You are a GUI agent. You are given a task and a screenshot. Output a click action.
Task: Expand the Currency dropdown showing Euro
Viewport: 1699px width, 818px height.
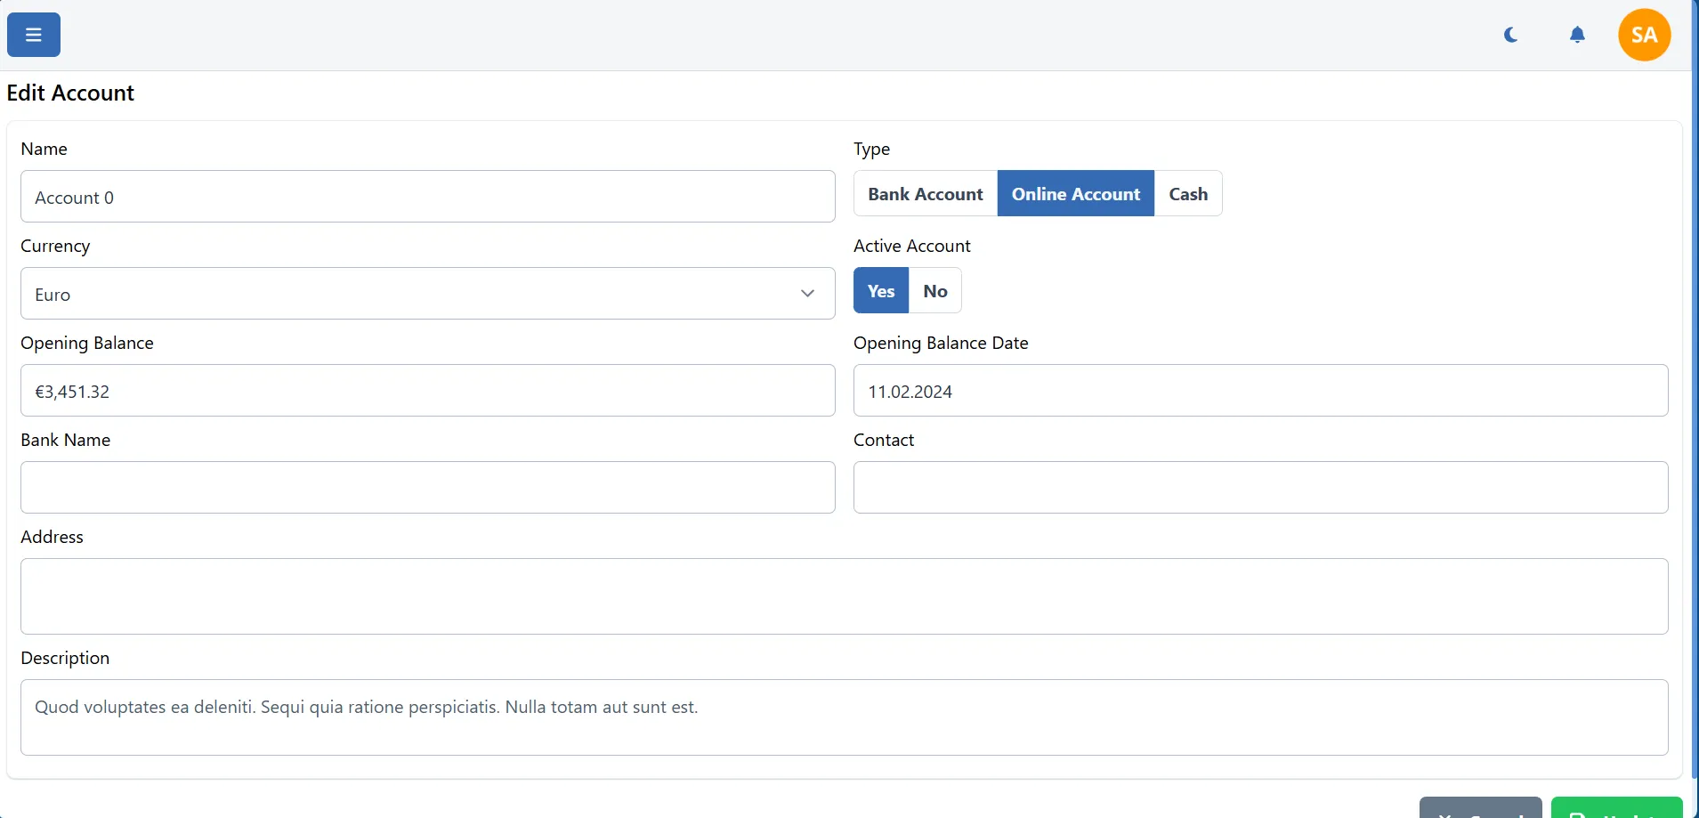tap(409, 294)
